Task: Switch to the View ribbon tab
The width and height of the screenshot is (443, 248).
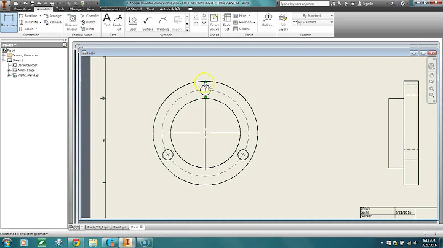Action: point(90,9)
